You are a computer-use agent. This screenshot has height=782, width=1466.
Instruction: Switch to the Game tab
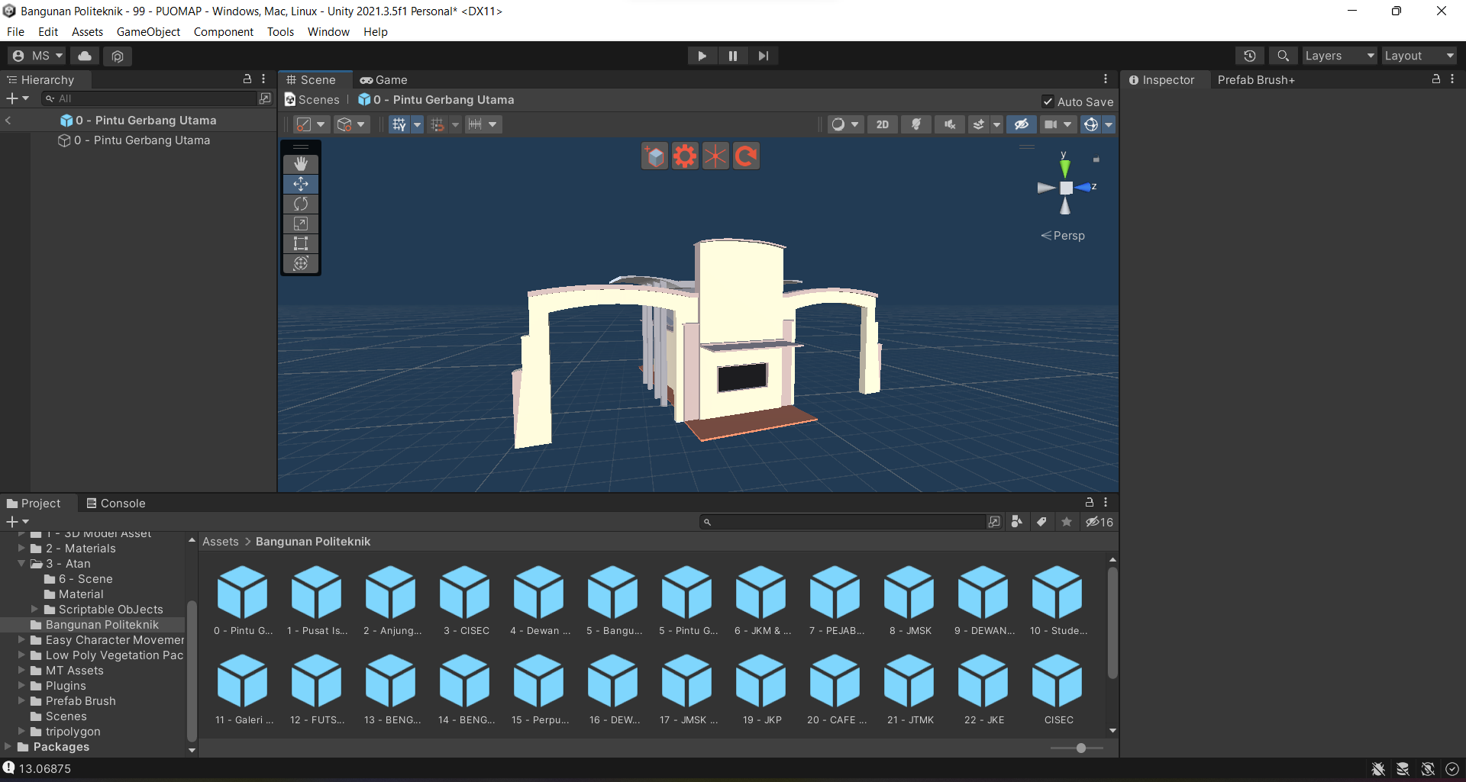(384, 80)
